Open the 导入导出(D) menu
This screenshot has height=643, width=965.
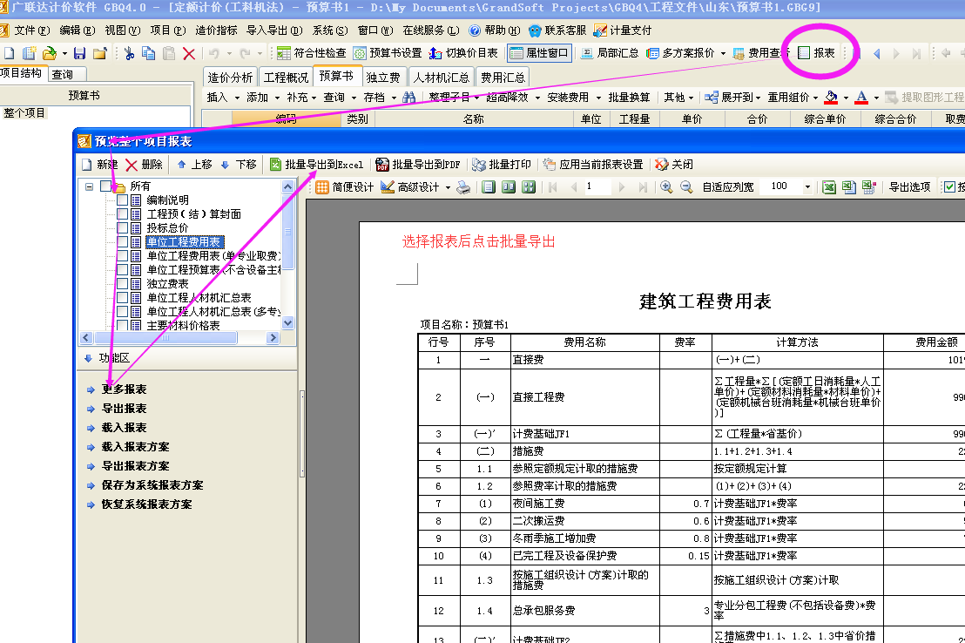[x=274, y=30]
